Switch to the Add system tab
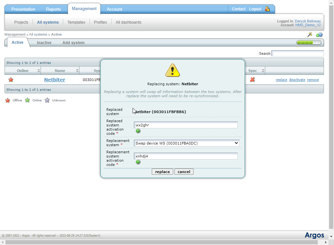 (74, 42)
